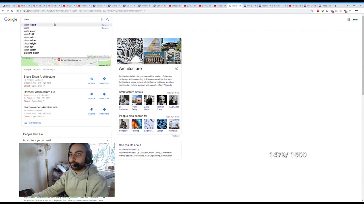Search by voice using the microphone icon

pyautogui.click(x=102, y=20)
